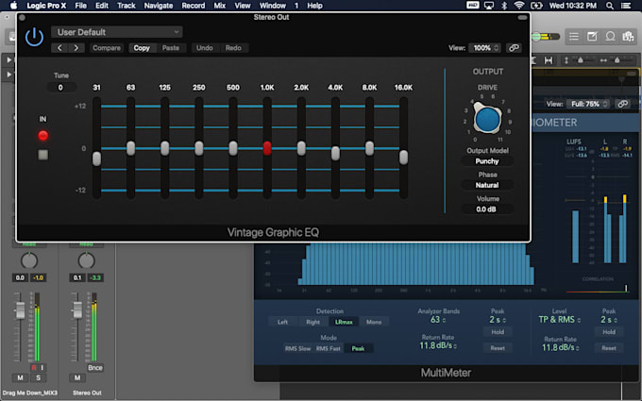Change Analyzer Bands 63 value

click(438, 320)
